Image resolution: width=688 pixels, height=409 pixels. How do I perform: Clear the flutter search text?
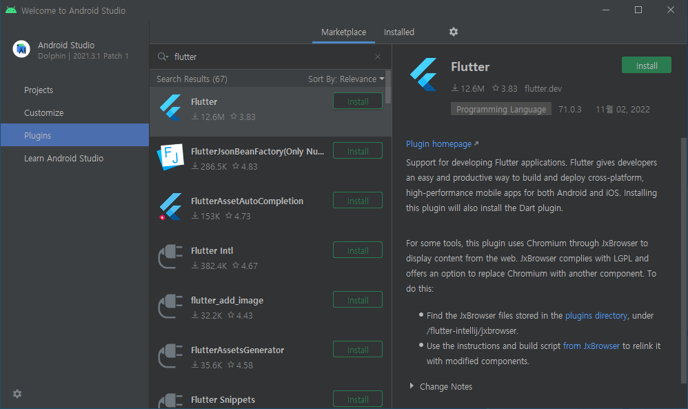378,57
